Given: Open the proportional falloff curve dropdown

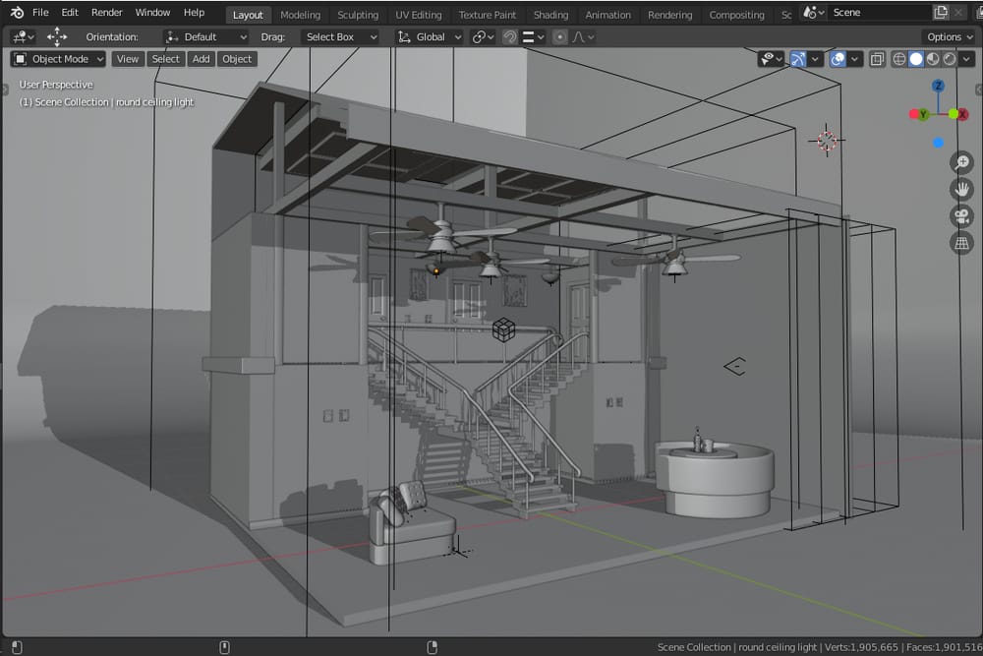Looking at the screenshot, I should tap(583, 37).
